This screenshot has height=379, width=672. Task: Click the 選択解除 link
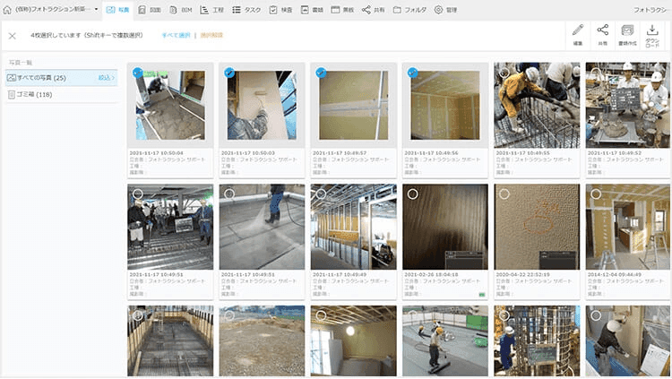point(211,35)
